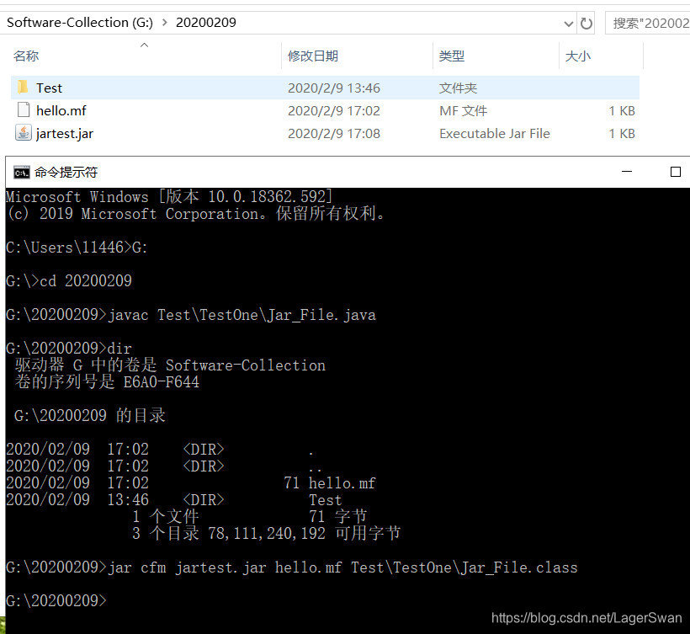Minimize the 命令提示符 window
This screenshot has width=690, height=634.
click(627, 172)
